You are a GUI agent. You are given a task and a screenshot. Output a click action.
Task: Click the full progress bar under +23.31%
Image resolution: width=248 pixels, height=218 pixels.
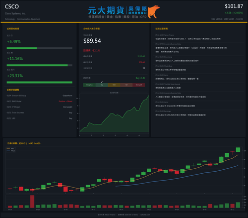point(40,82)
